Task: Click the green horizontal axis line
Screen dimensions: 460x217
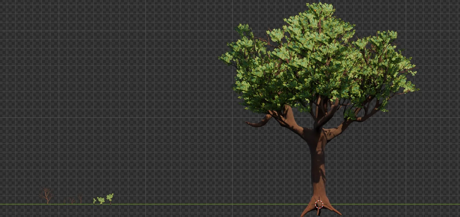Action: pyautogui.click(x=172, y=204)
